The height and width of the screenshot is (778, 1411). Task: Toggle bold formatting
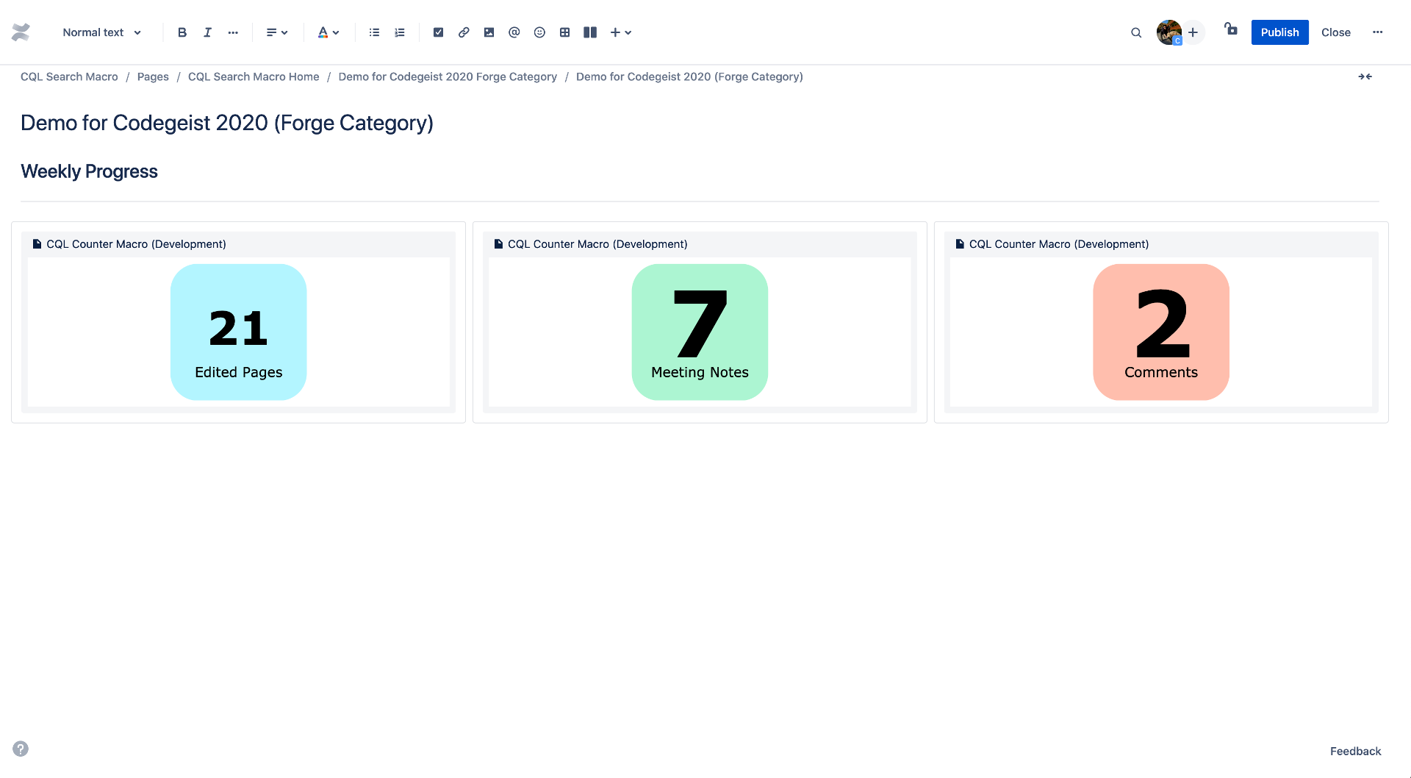[x=182, y=32]
